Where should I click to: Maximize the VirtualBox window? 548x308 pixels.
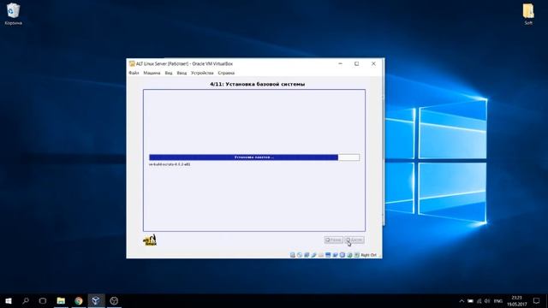coord(356,63)
